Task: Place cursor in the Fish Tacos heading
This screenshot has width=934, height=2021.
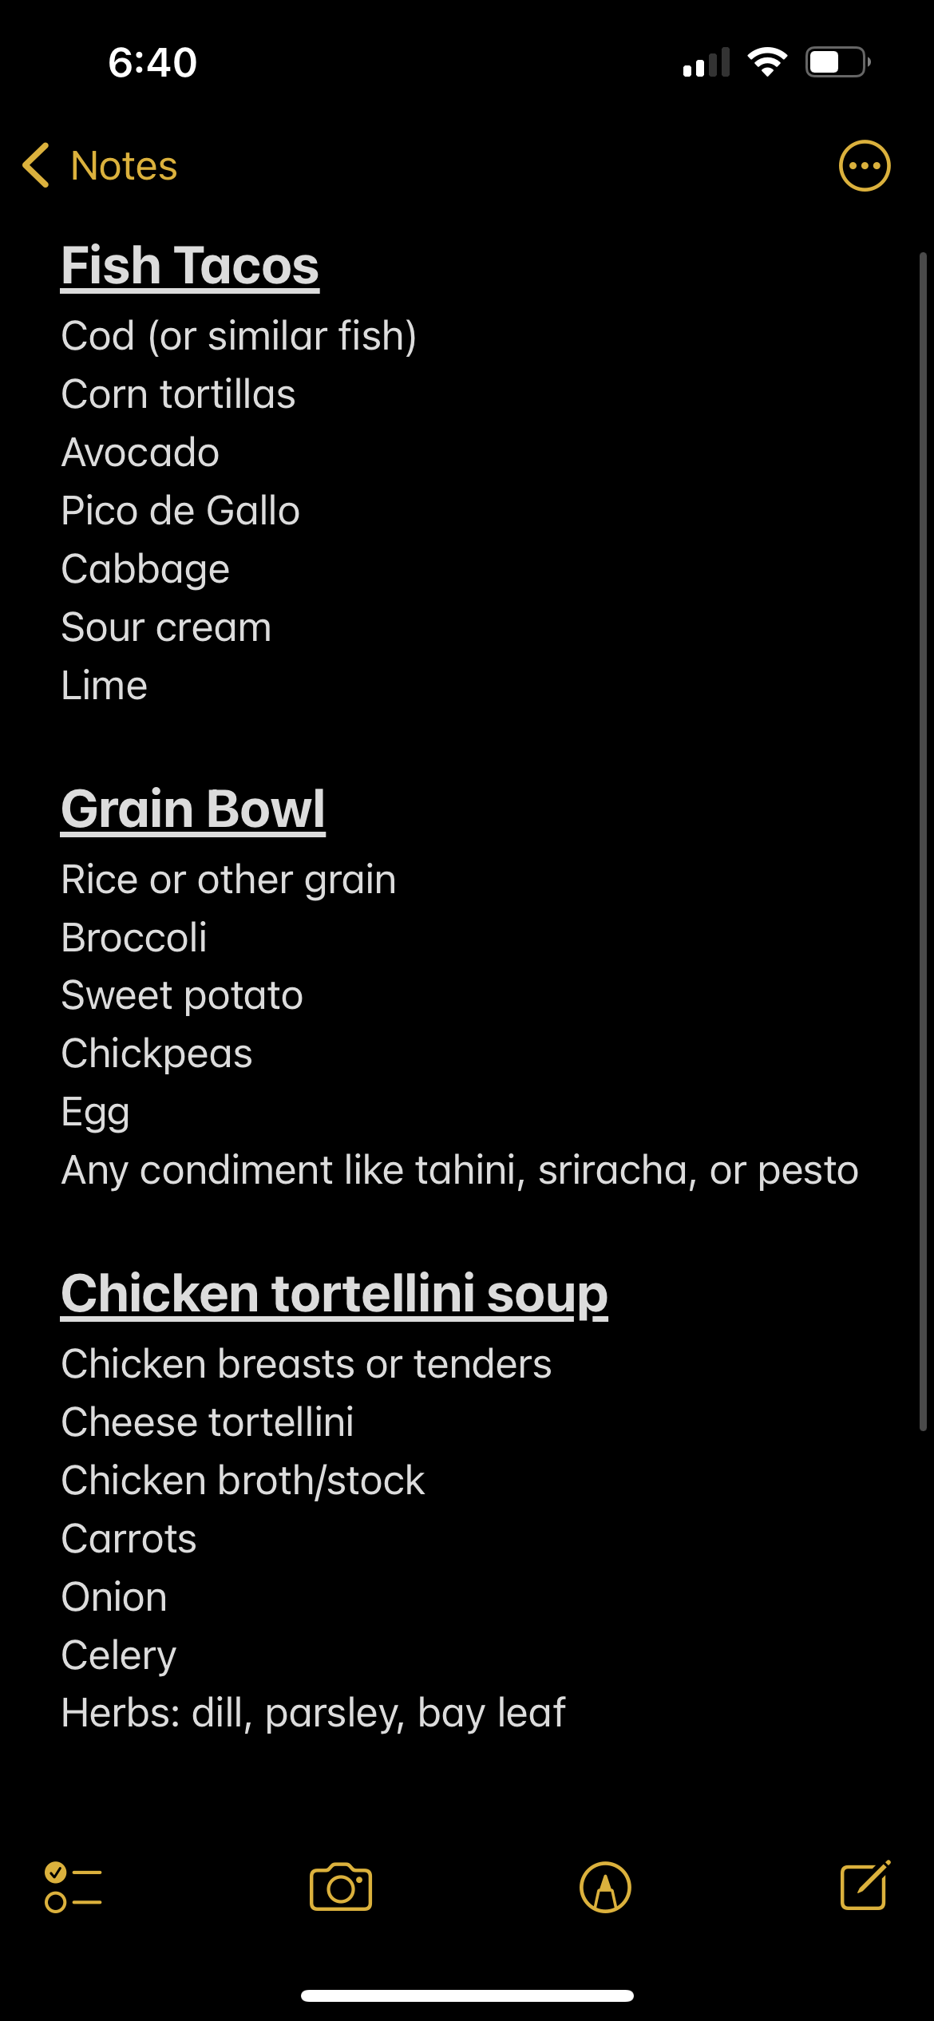Action: 190,265
